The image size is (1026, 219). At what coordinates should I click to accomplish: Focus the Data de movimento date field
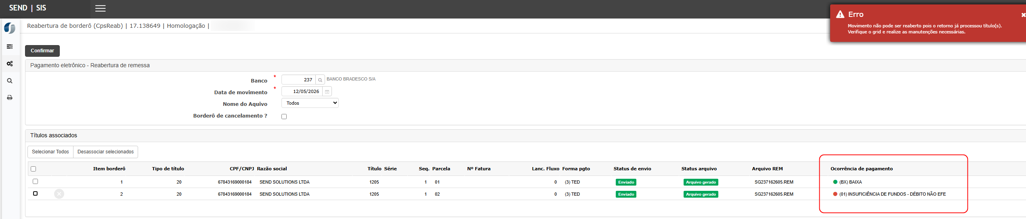(x=302, y=92)
